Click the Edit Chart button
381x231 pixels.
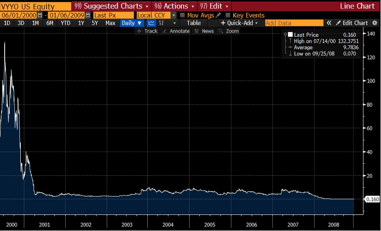352,23
